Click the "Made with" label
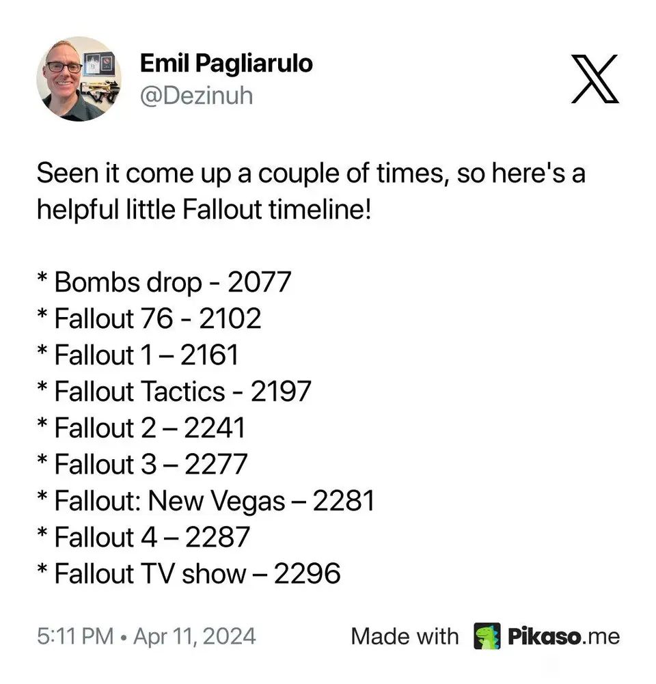 tap(405, 636)
